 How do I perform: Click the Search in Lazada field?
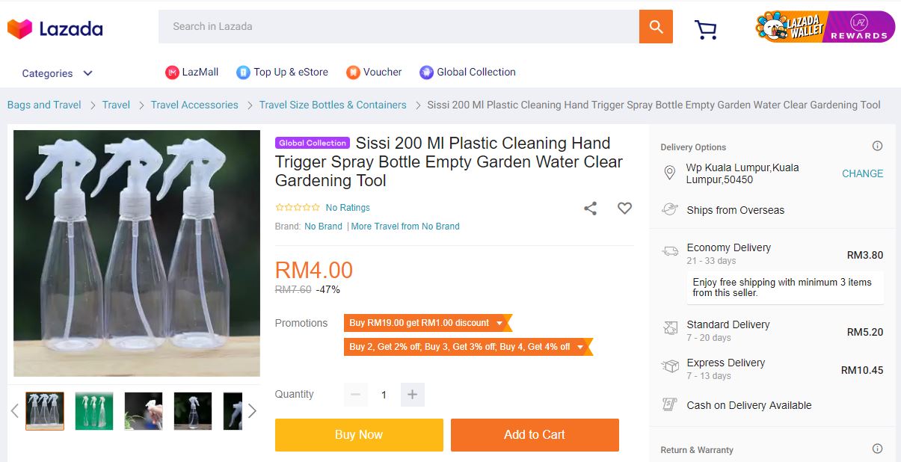pyautogui.click(x=398, y=27)
